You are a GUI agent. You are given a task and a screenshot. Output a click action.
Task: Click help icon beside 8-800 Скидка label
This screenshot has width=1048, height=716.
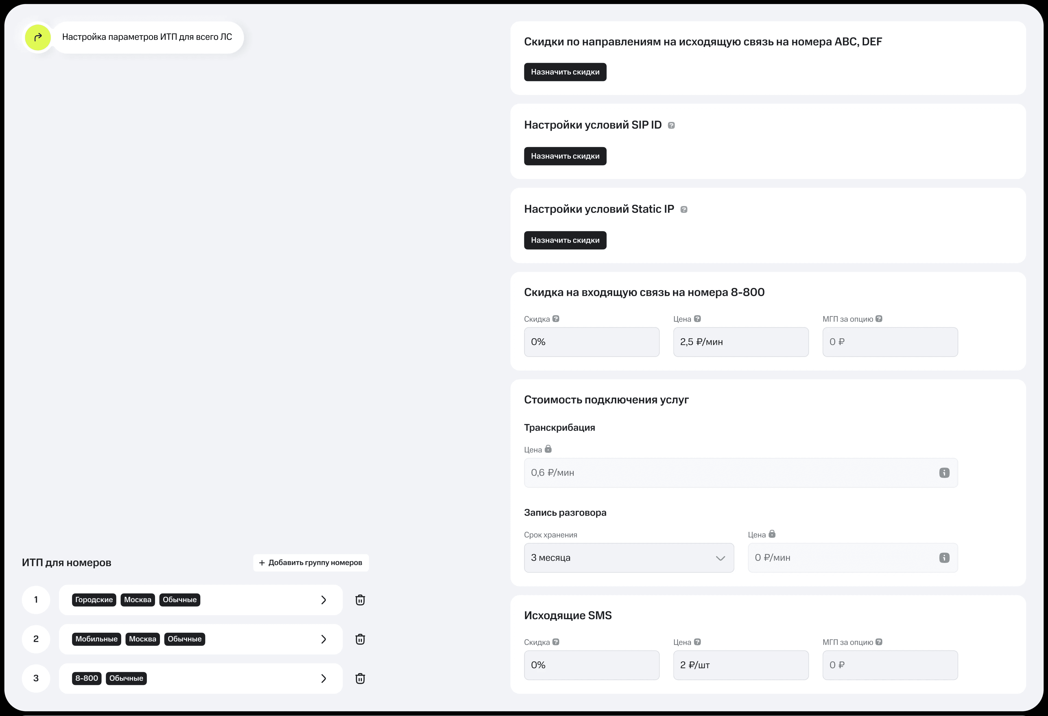[556, 319]
